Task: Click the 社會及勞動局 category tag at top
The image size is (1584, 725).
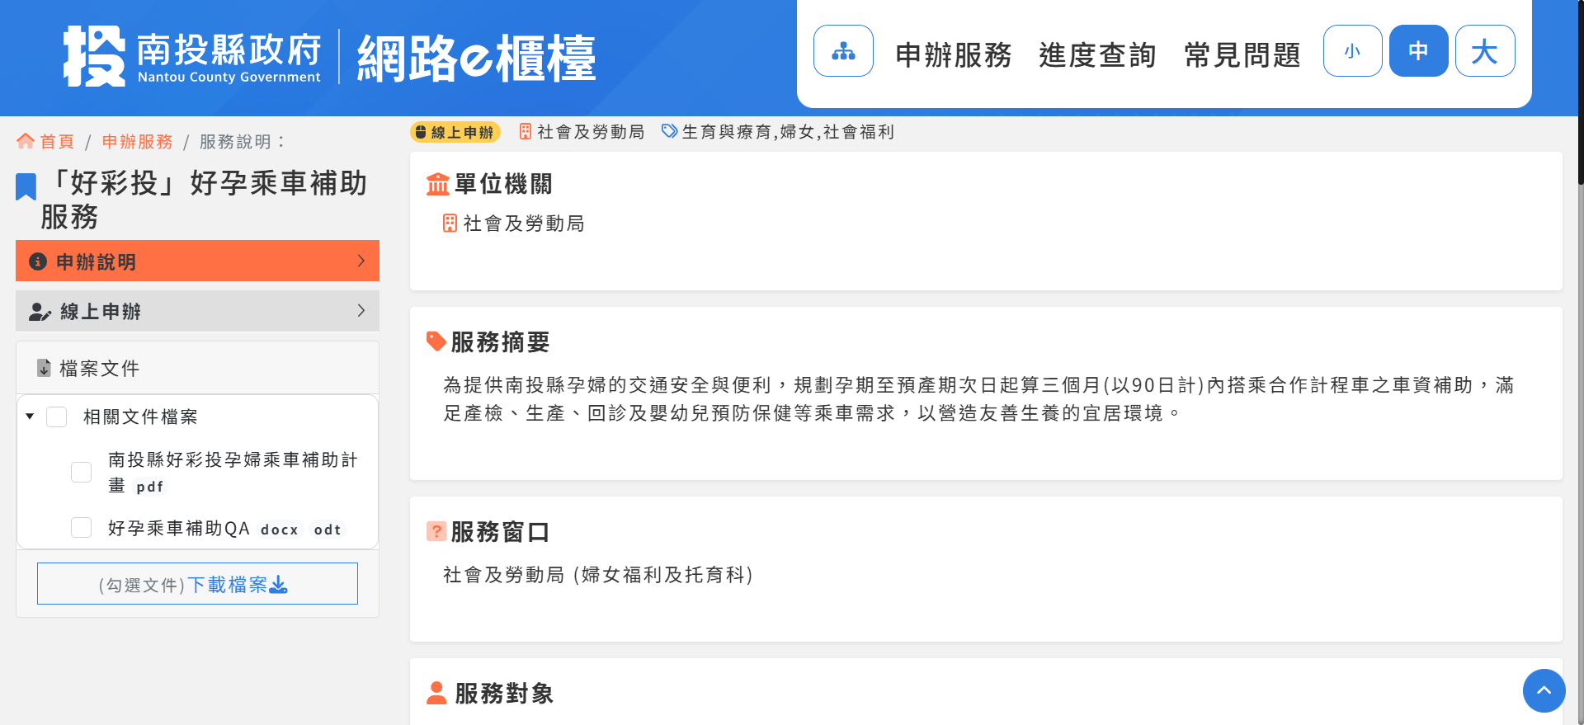Action: [x=590, y=132]
